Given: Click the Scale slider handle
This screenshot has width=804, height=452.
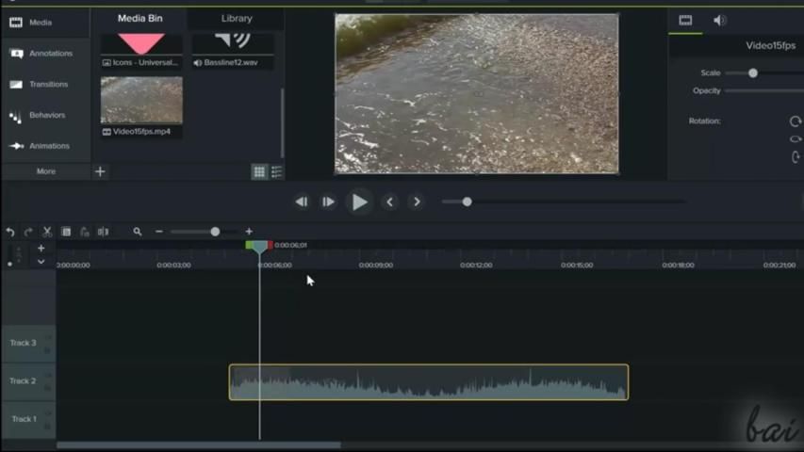Looking at the screenshot, I should coord(752,73).
